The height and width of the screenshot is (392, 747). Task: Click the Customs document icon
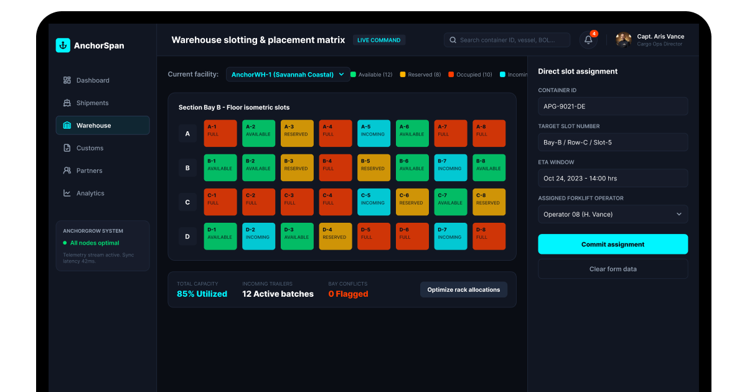67,148
